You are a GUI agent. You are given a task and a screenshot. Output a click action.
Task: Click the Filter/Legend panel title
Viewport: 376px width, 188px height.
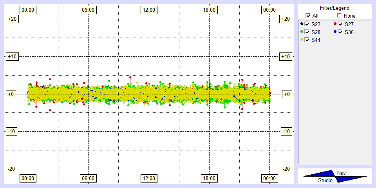coord(334,8)
